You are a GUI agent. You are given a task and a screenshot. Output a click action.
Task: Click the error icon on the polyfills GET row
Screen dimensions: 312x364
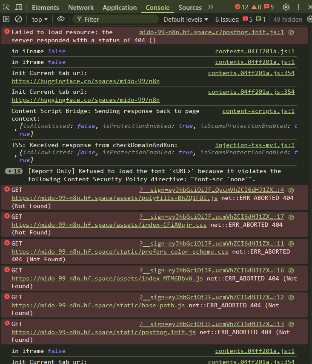point(7,189)
